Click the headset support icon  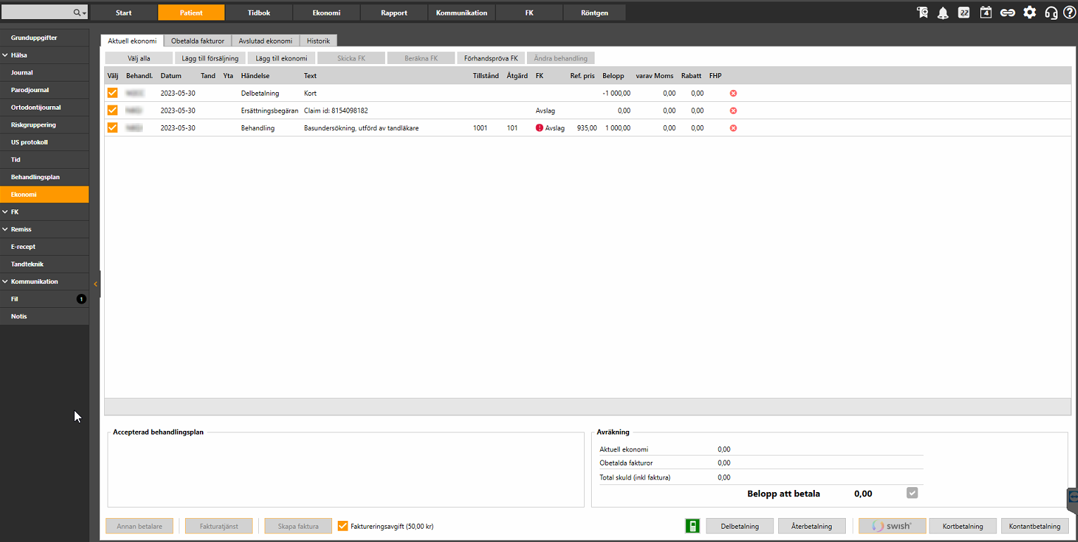(1051, 13)
